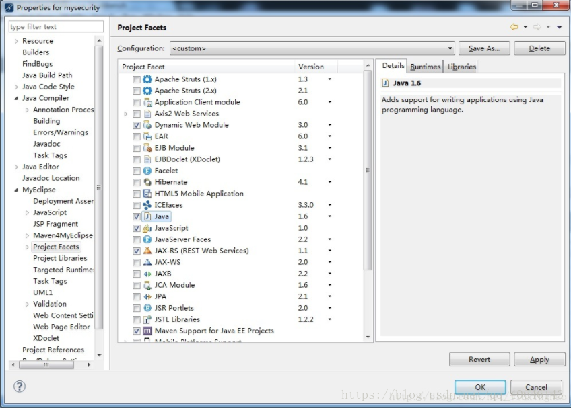Viewport: 571px width, 408px height.
Task: Click the left tree horizontal scrollbar
Action: 46,365
